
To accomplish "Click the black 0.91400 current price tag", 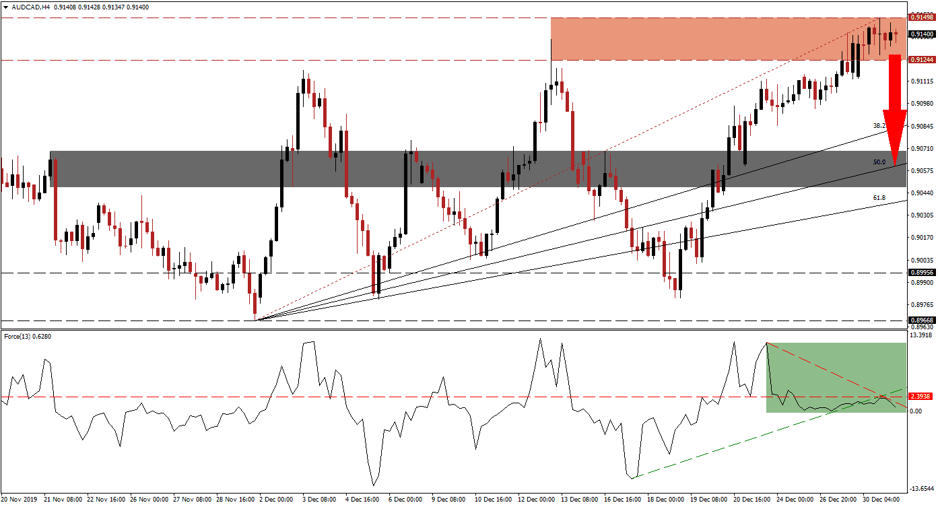I will (x=920, y=34).
